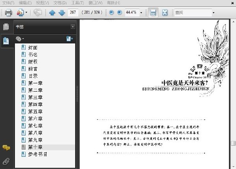Image resolution: width=236 pixels, height=169 pixels.
Task: Jump to 目录 bookmark
Action: [33, 76]
